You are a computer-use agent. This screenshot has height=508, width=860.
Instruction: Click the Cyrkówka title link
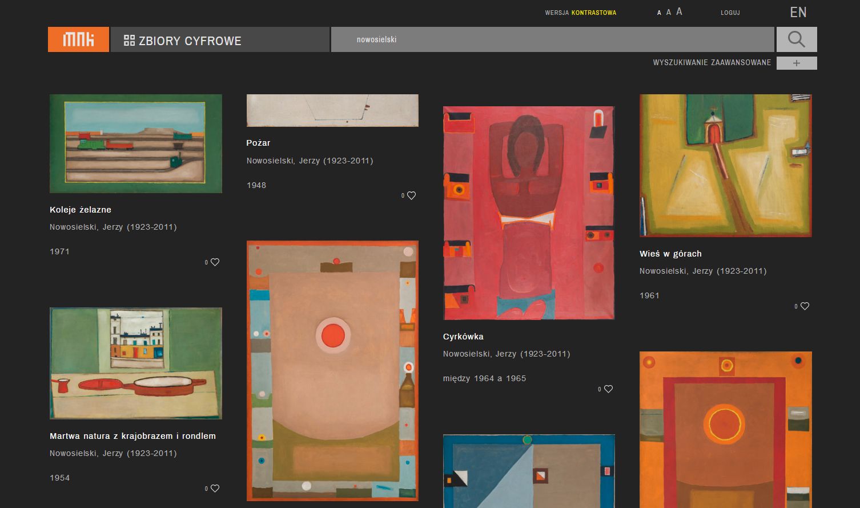[463, 337]
